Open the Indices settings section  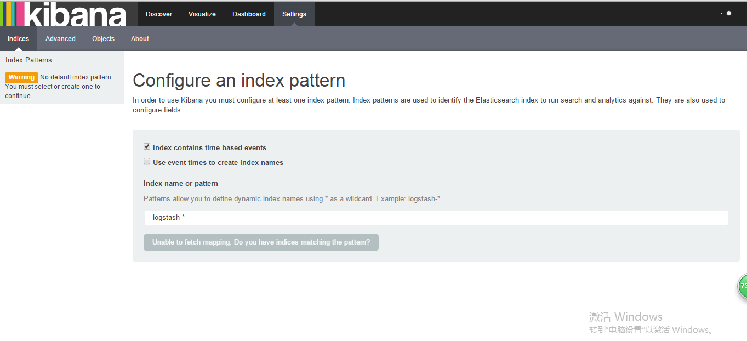[18, 39]
